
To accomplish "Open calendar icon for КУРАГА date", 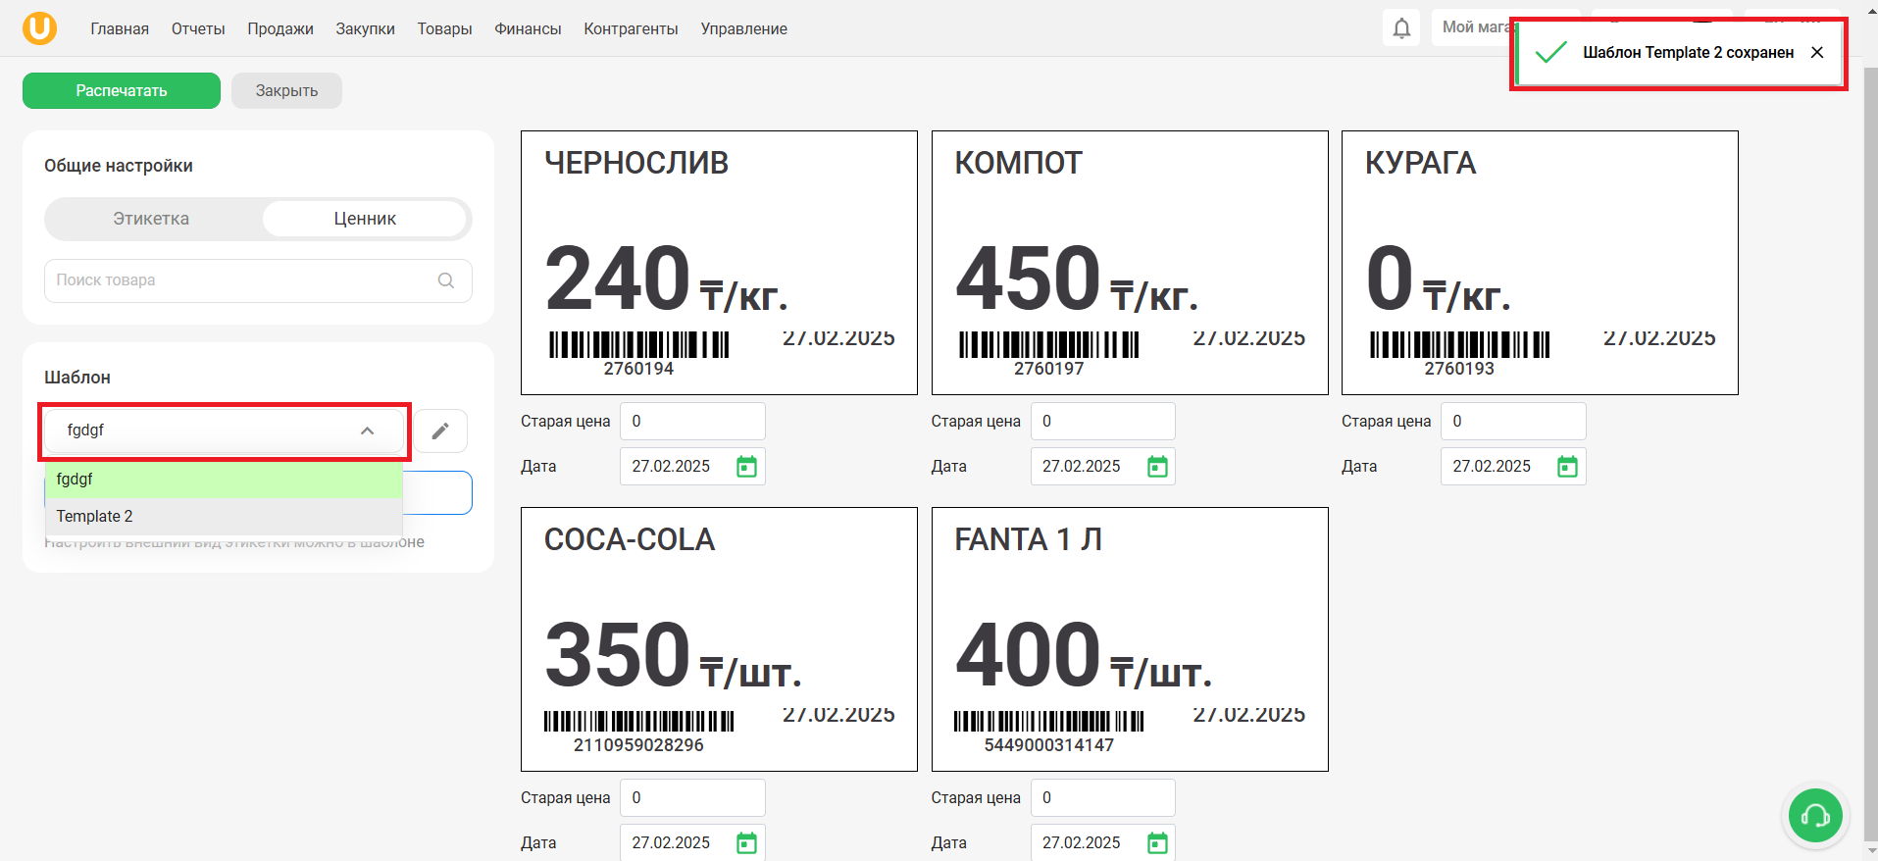I will pos(1567,467).
